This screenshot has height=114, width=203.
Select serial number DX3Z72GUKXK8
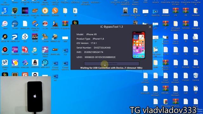[102, 48]
